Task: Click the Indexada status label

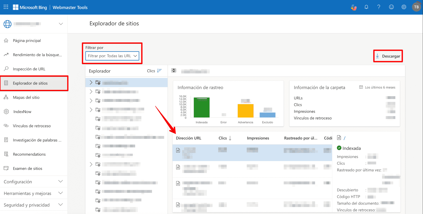Action: pyautogui.click(x=351, y=148)
